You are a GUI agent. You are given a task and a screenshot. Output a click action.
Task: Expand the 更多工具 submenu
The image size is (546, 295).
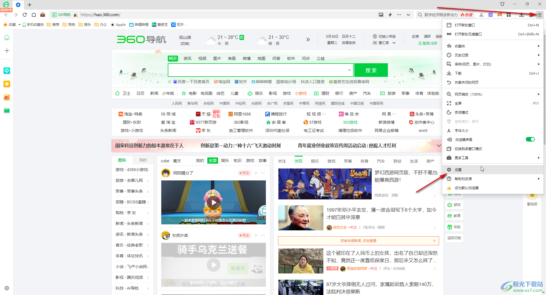point(493,158)
